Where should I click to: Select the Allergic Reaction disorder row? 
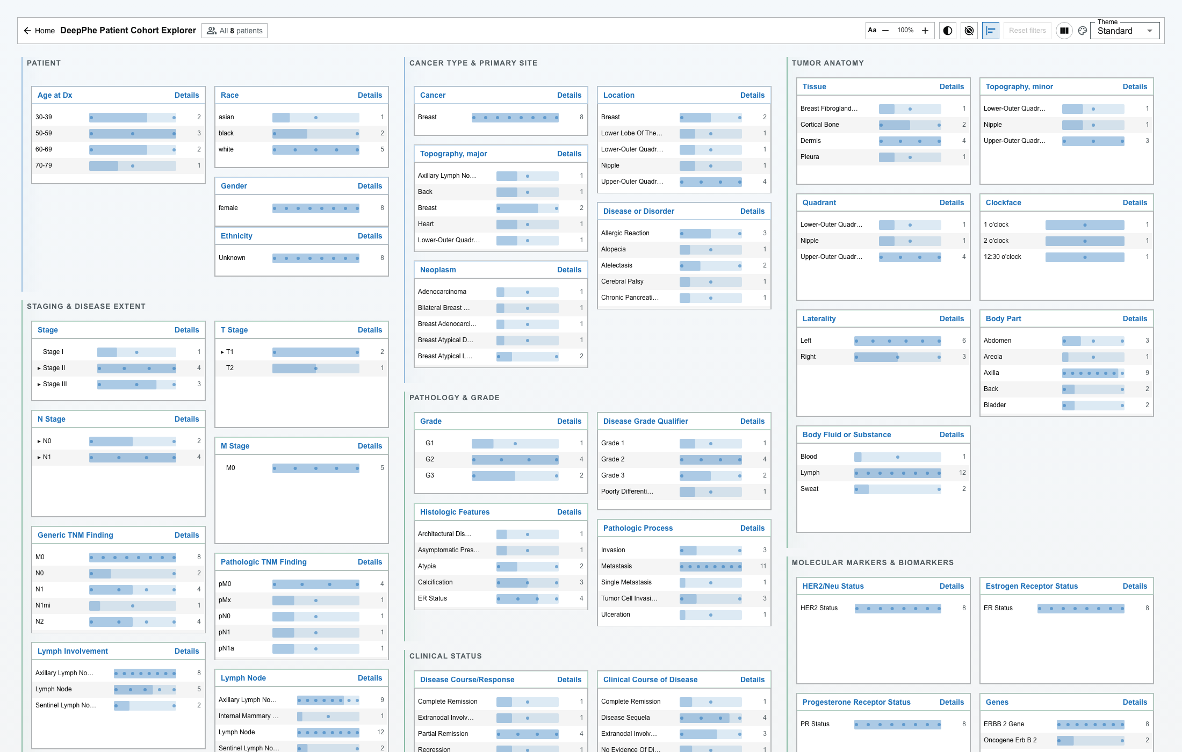tap(684, 233)
